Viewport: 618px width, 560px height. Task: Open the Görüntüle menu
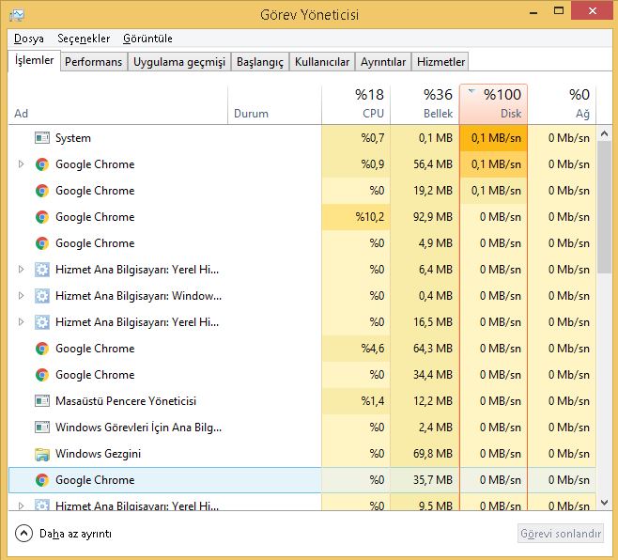[x=147, y=39]
